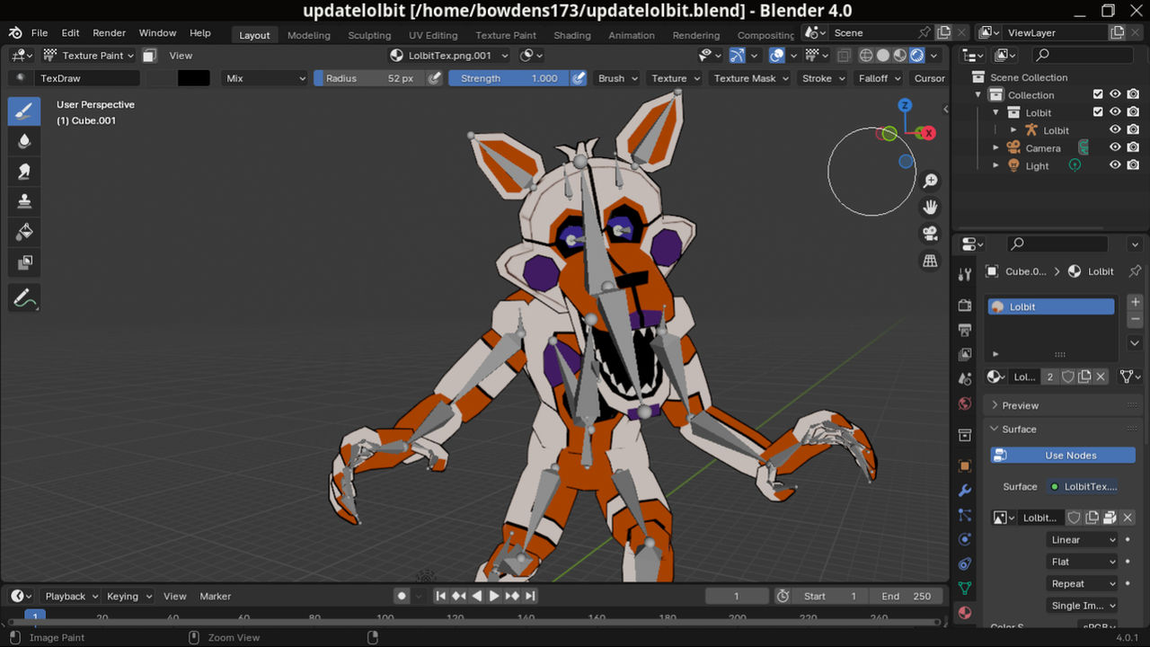Disable Light in renders
Viewport: 1150px width, 647px height.
pyautogui.click(x=1133, y=165)
